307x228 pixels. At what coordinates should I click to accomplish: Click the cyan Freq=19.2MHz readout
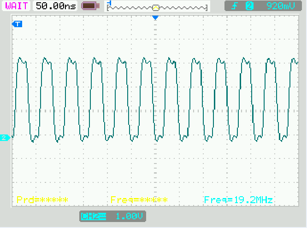tap(238, 200)
